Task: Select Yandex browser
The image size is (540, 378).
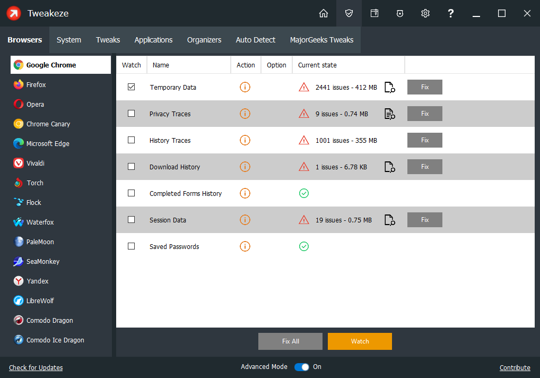Action: pyautogui.click(x=60, y=281)
